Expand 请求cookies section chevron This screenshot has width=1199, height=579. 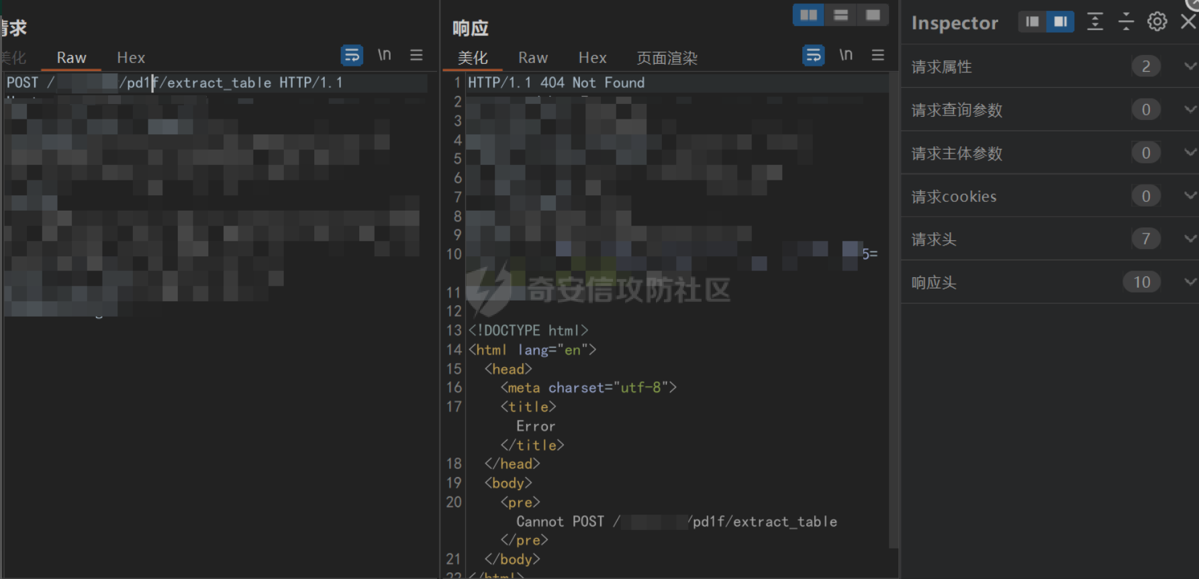pos(1190,195)
